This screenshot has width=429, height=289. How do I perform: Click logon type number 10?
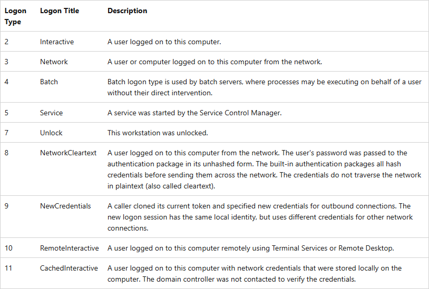8,248
